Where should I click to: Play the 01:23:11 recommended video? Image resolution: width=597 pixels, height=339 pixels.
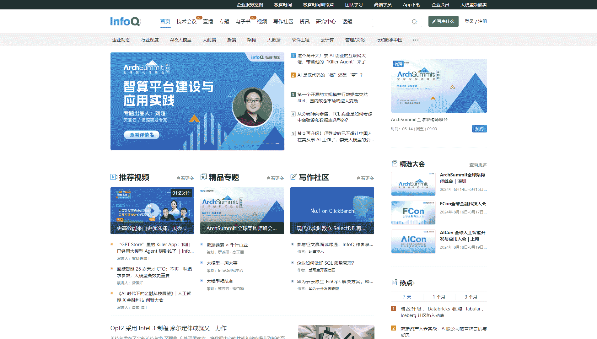click(152, 211)
